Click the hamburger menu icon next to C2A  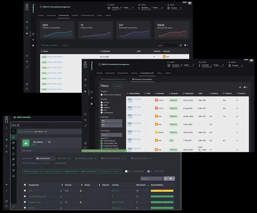click(x=18, y=125)
